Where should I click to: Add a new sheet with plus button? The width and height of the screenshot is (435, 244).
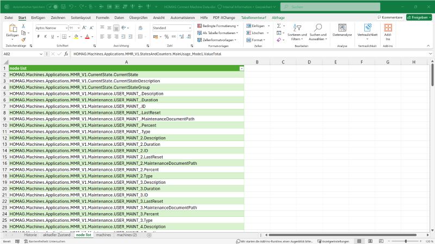tap(149, 235)
